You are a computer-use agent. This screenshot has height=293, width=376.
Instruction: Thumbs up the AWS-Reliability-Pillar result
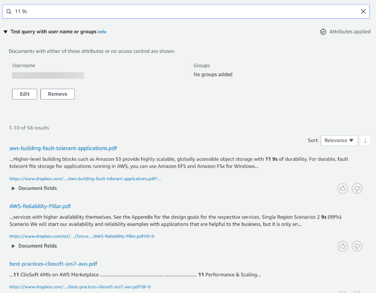342,246
